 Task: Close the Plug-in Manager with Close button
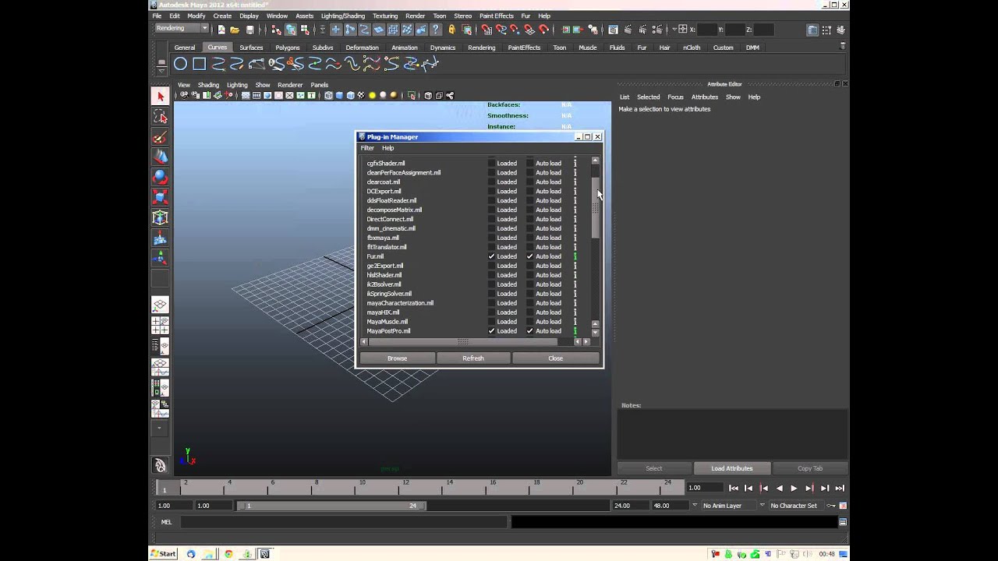click(555, 358)
